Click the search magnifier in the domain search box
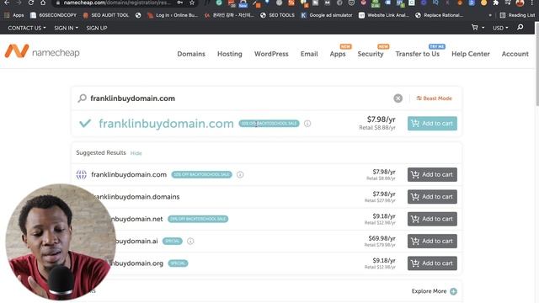 (x=83, y=98)
